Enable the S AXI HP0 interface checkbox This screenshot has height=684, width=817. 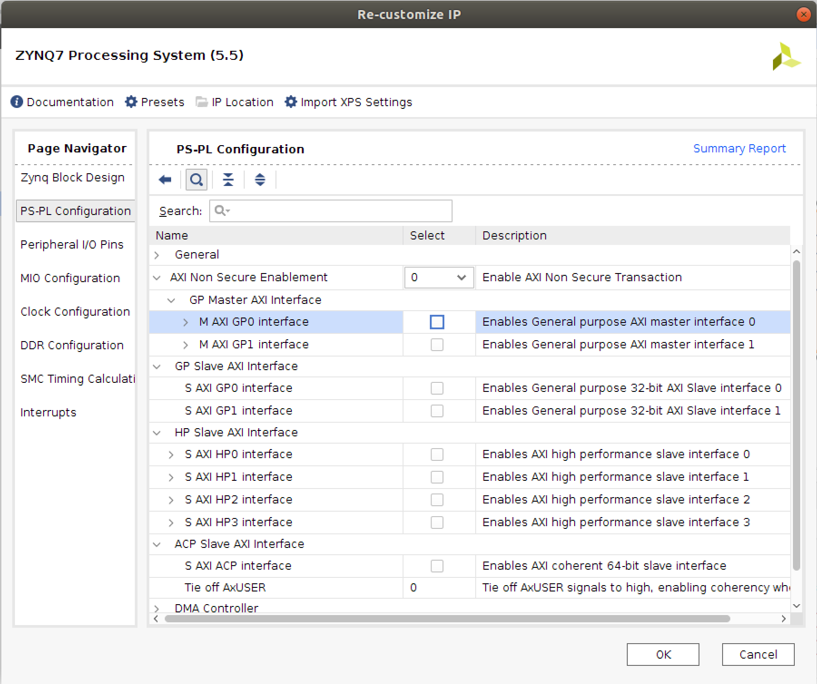(x=437, y=454)
